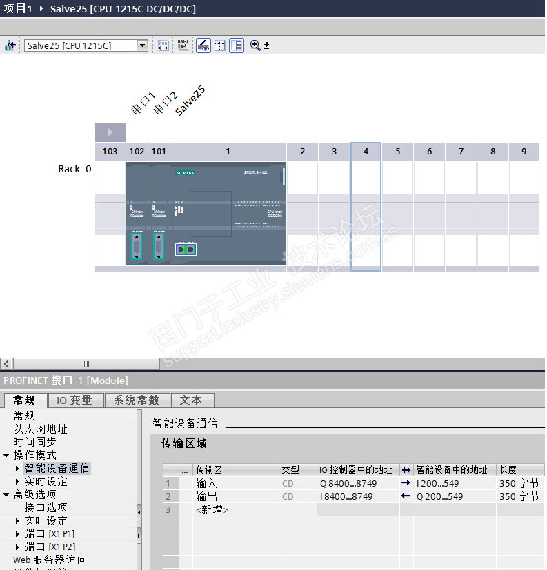Select the SIEMENS CPU 1215C module body

tap(228, 214)
